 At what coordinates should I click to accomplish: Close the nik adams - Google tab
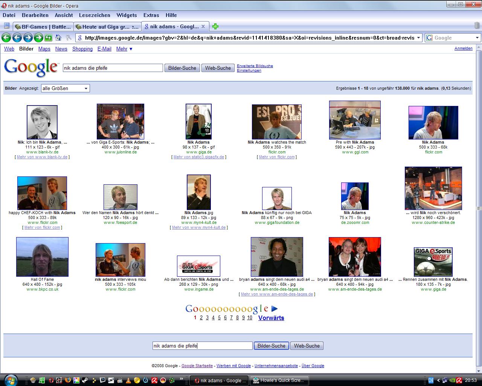click(x=203, y=26)
